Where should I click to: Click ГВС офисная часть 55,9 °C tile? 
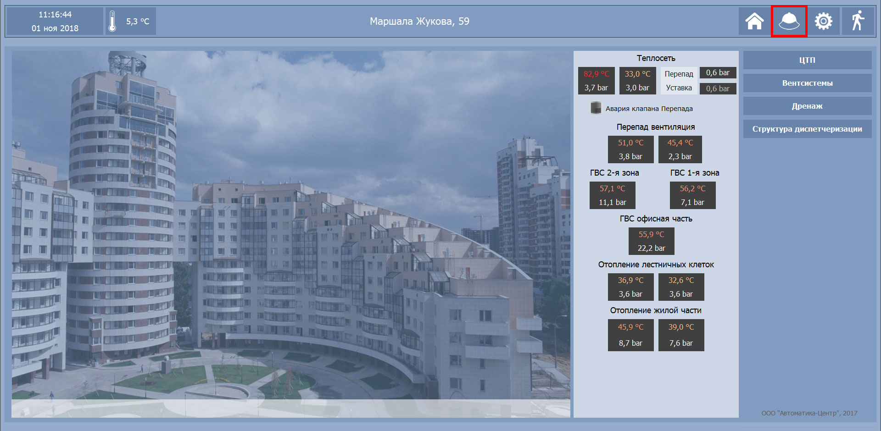pos(651,241)
